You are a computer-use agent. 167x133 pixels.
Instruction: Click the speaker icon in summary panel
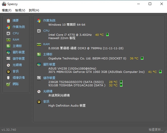coord(39,102)
